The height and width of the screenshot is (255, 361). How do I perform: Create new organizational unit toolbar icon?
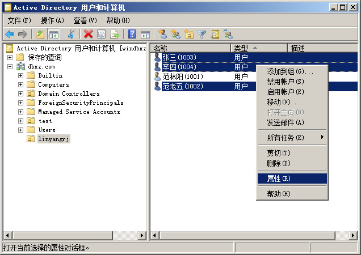click(189, 35)
